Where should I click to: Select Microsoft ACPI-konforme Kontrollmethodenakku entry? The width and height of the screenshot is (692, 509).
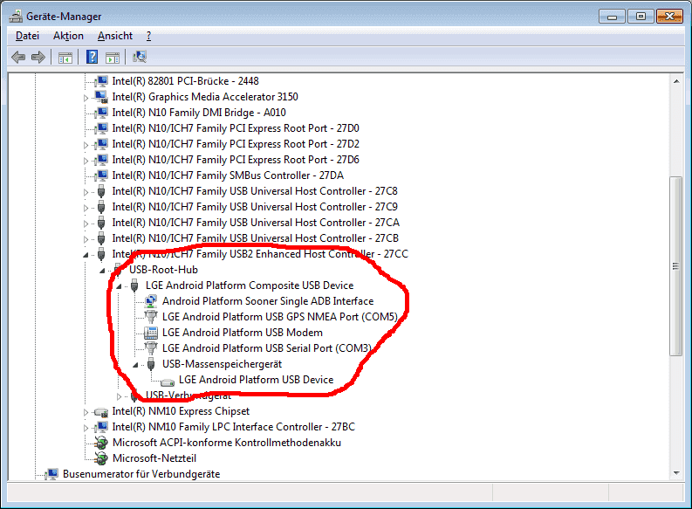pyautogui.click(x=227, y=443)
